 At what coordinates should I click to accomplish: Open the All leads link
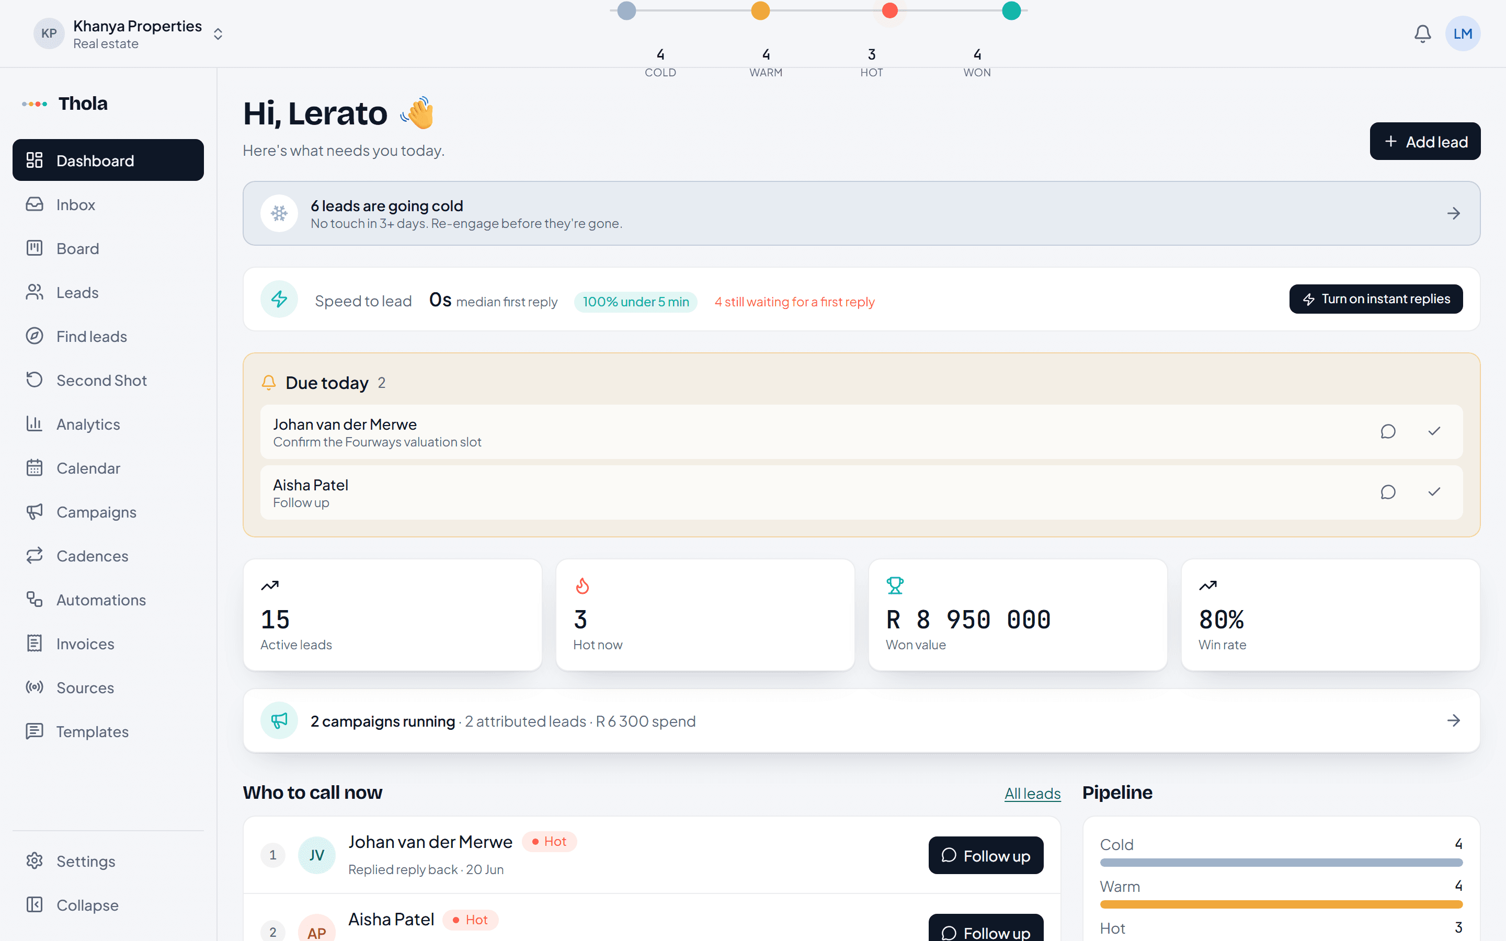tap(1032, 794)
